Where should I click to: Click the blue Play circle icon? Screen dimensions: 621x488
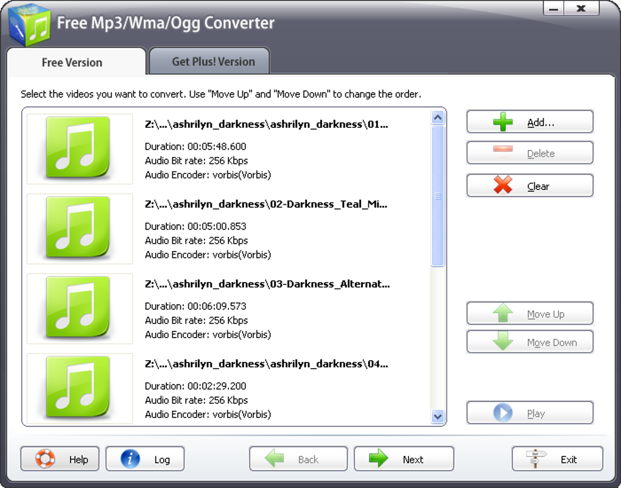point(503,412)
